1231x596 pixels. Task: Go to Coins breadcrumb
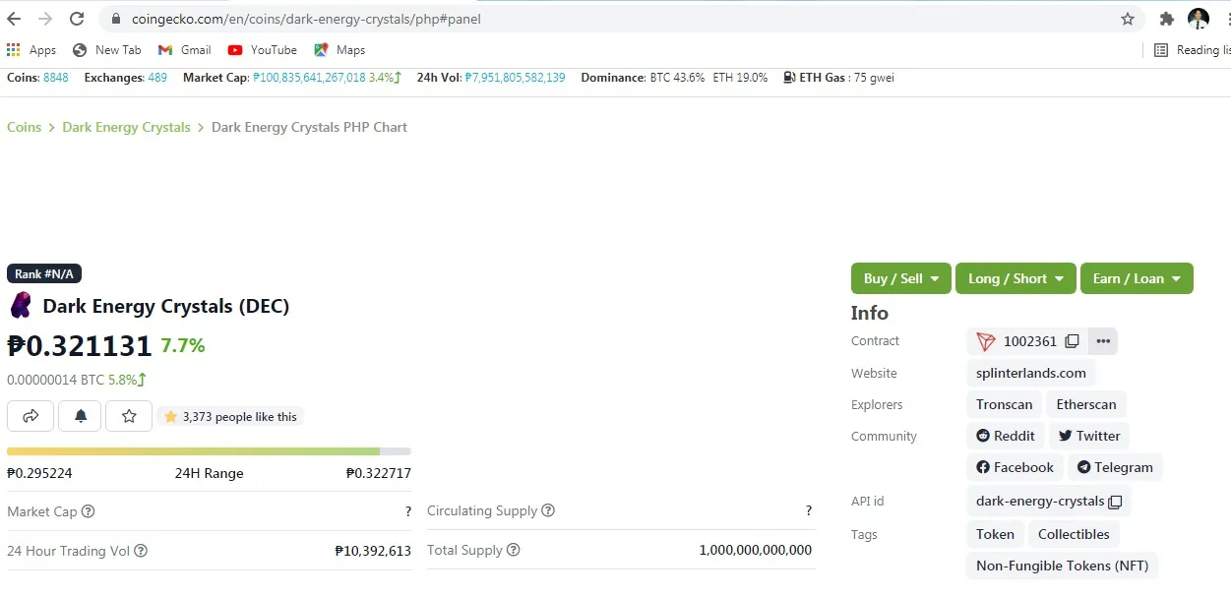pos(25,127)
